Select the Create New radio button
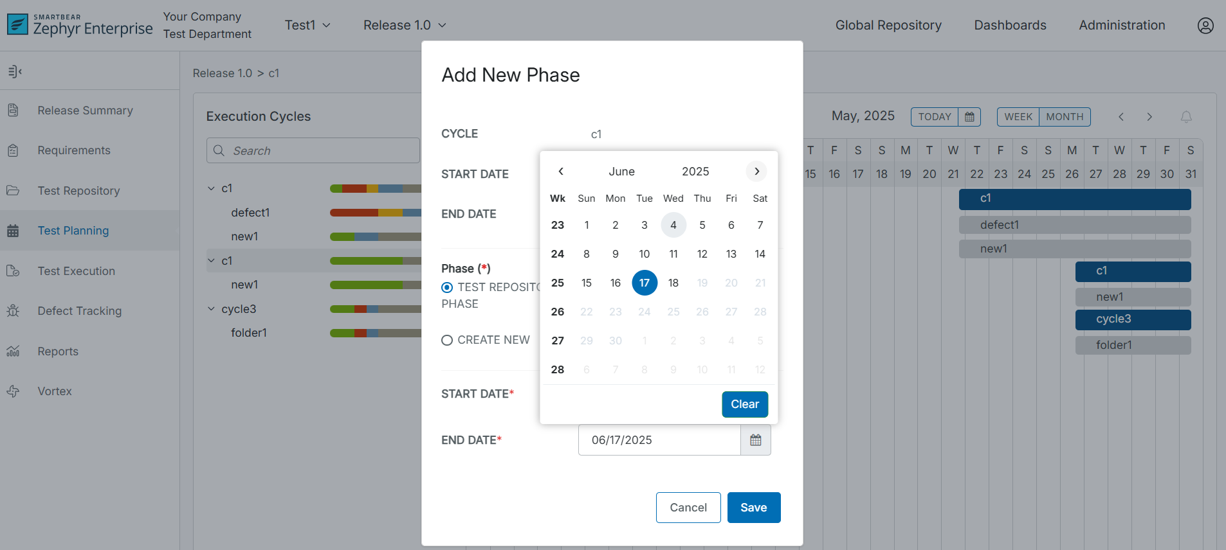 (x=447, y=341)
